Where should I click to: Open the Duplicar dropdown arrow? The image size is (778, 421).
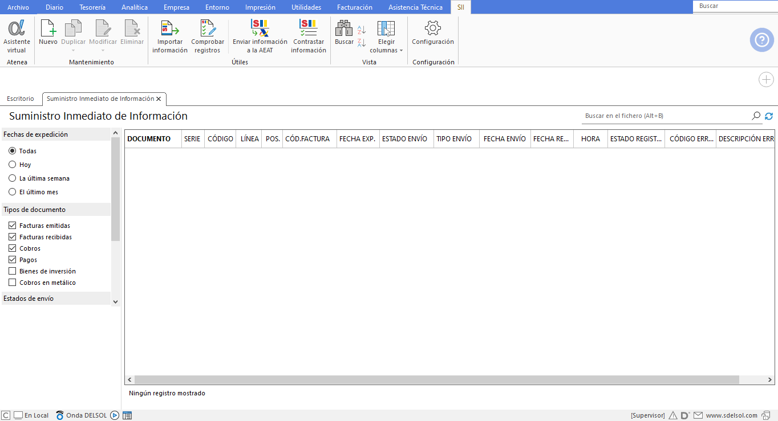click(74, 51)
